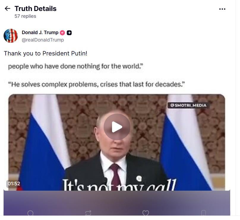The image size is (240, 220).
Task: Go back using the arrow beside Truth Details
Action: coord(7,9)
